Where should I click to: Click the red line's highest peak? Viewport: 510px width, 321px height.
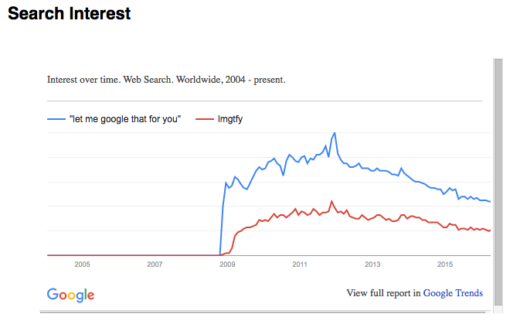click(x=331, y=201)
